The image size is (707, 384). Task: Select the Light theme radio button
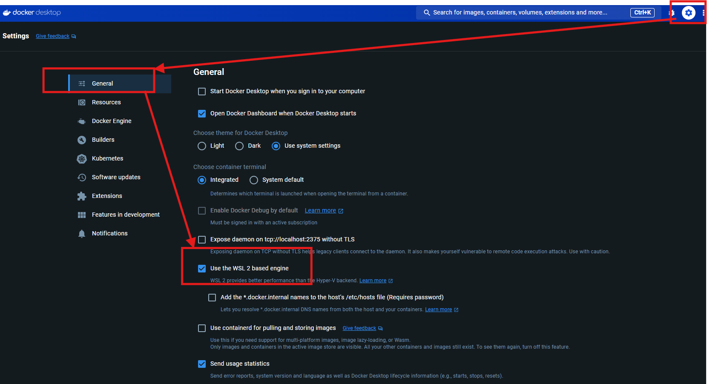[202, 146]
